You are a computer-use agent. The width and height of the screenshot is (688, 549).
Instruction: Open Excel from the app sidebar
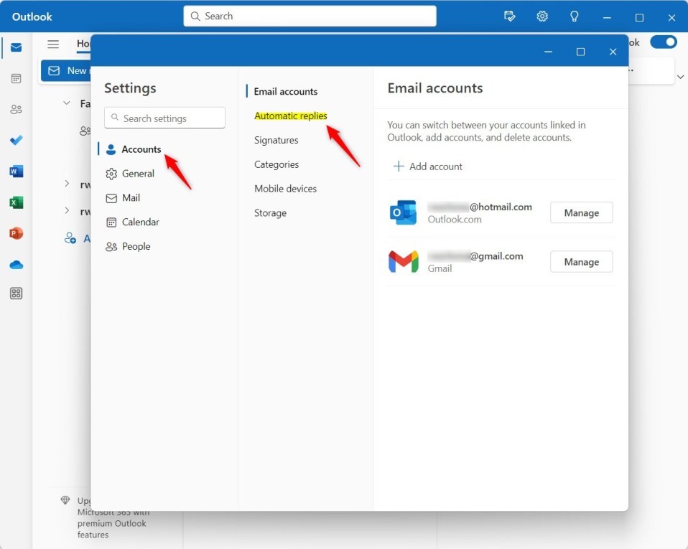16,202
